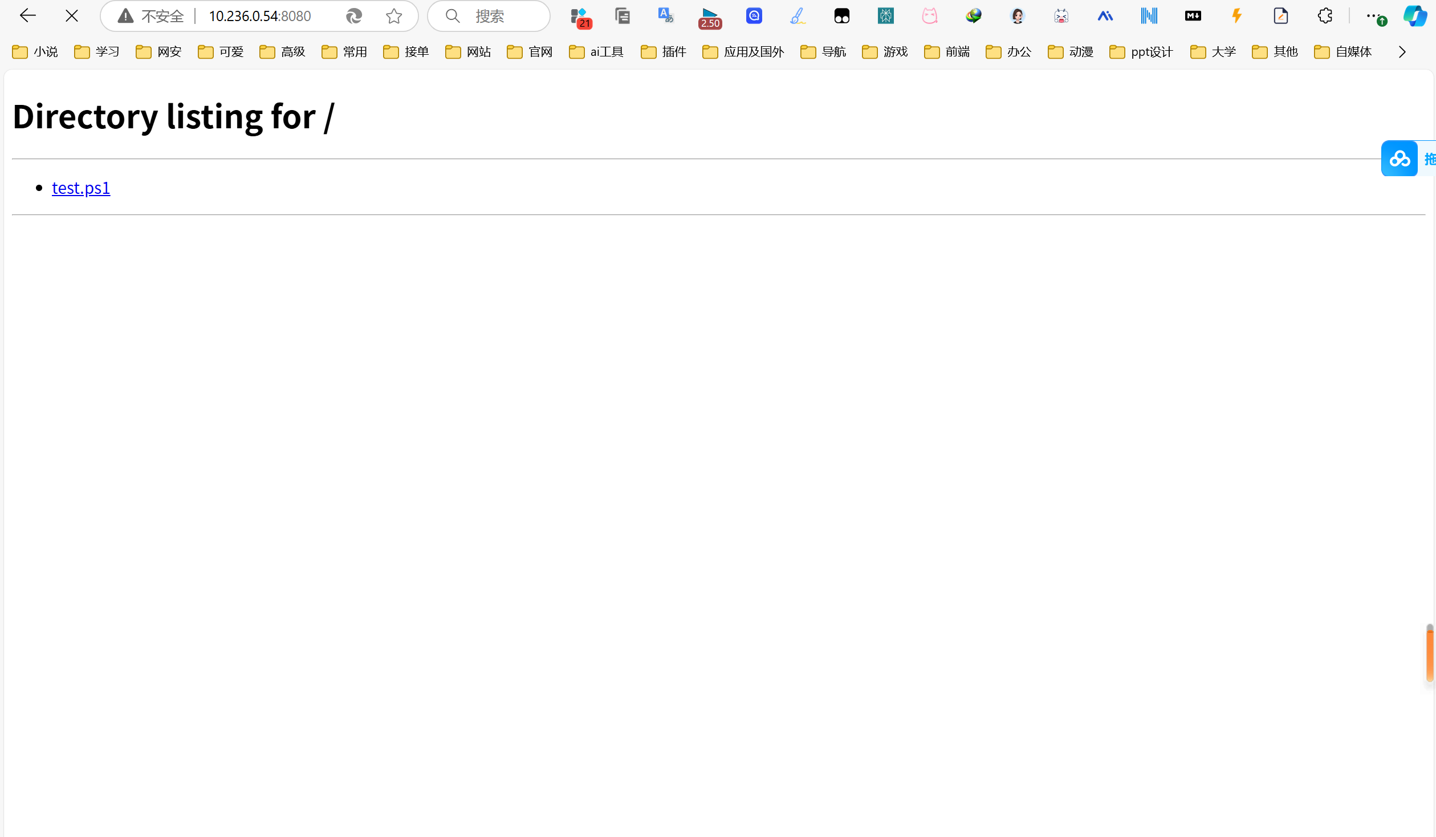This screenshot has width=1436, height=837.
Task: Open the 高级 bookmarks folder
Action: point(283,52)
